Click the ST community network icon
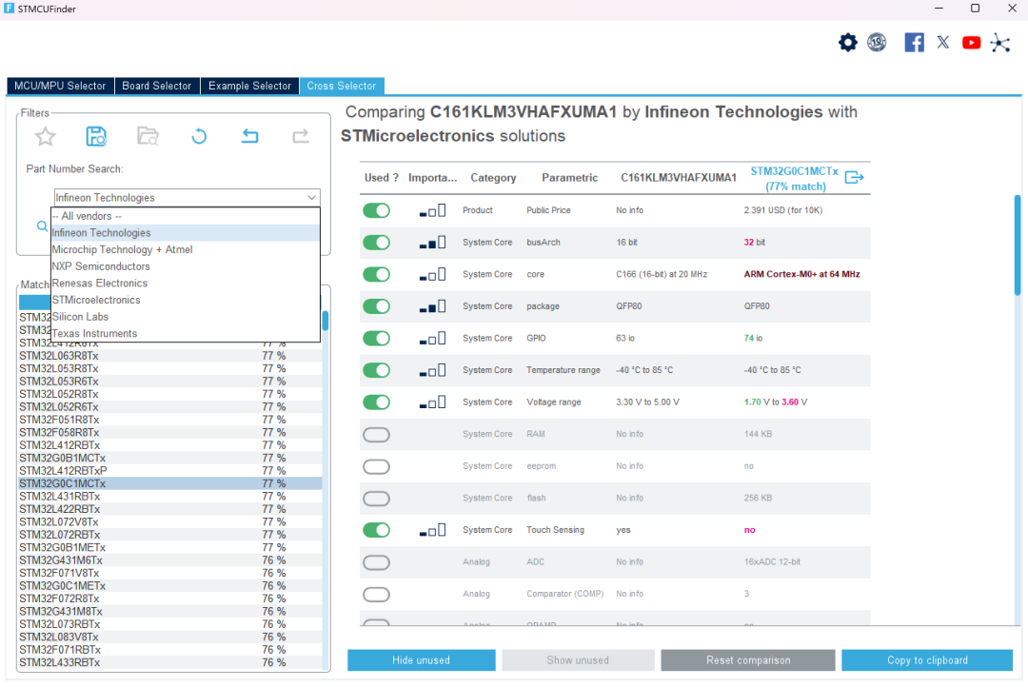This screenshot has width=1028, height=687. pyautogui.click(x=1000, y=43)
